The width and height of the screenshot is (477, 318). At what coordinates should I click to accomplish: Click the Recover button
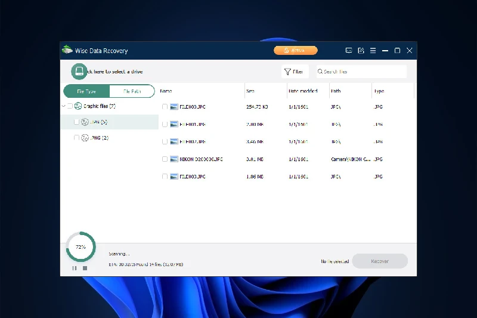380,261
